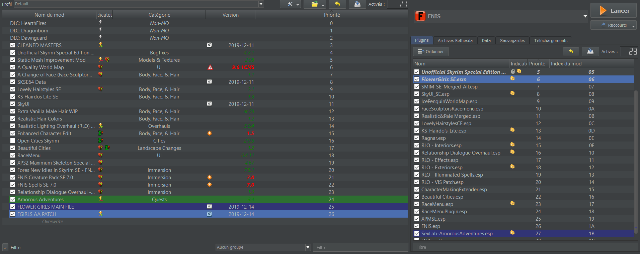Sort mods by the Nom du mod column
Image resolution: width=640 pixels, height=254 pixels.
[49, 15]
